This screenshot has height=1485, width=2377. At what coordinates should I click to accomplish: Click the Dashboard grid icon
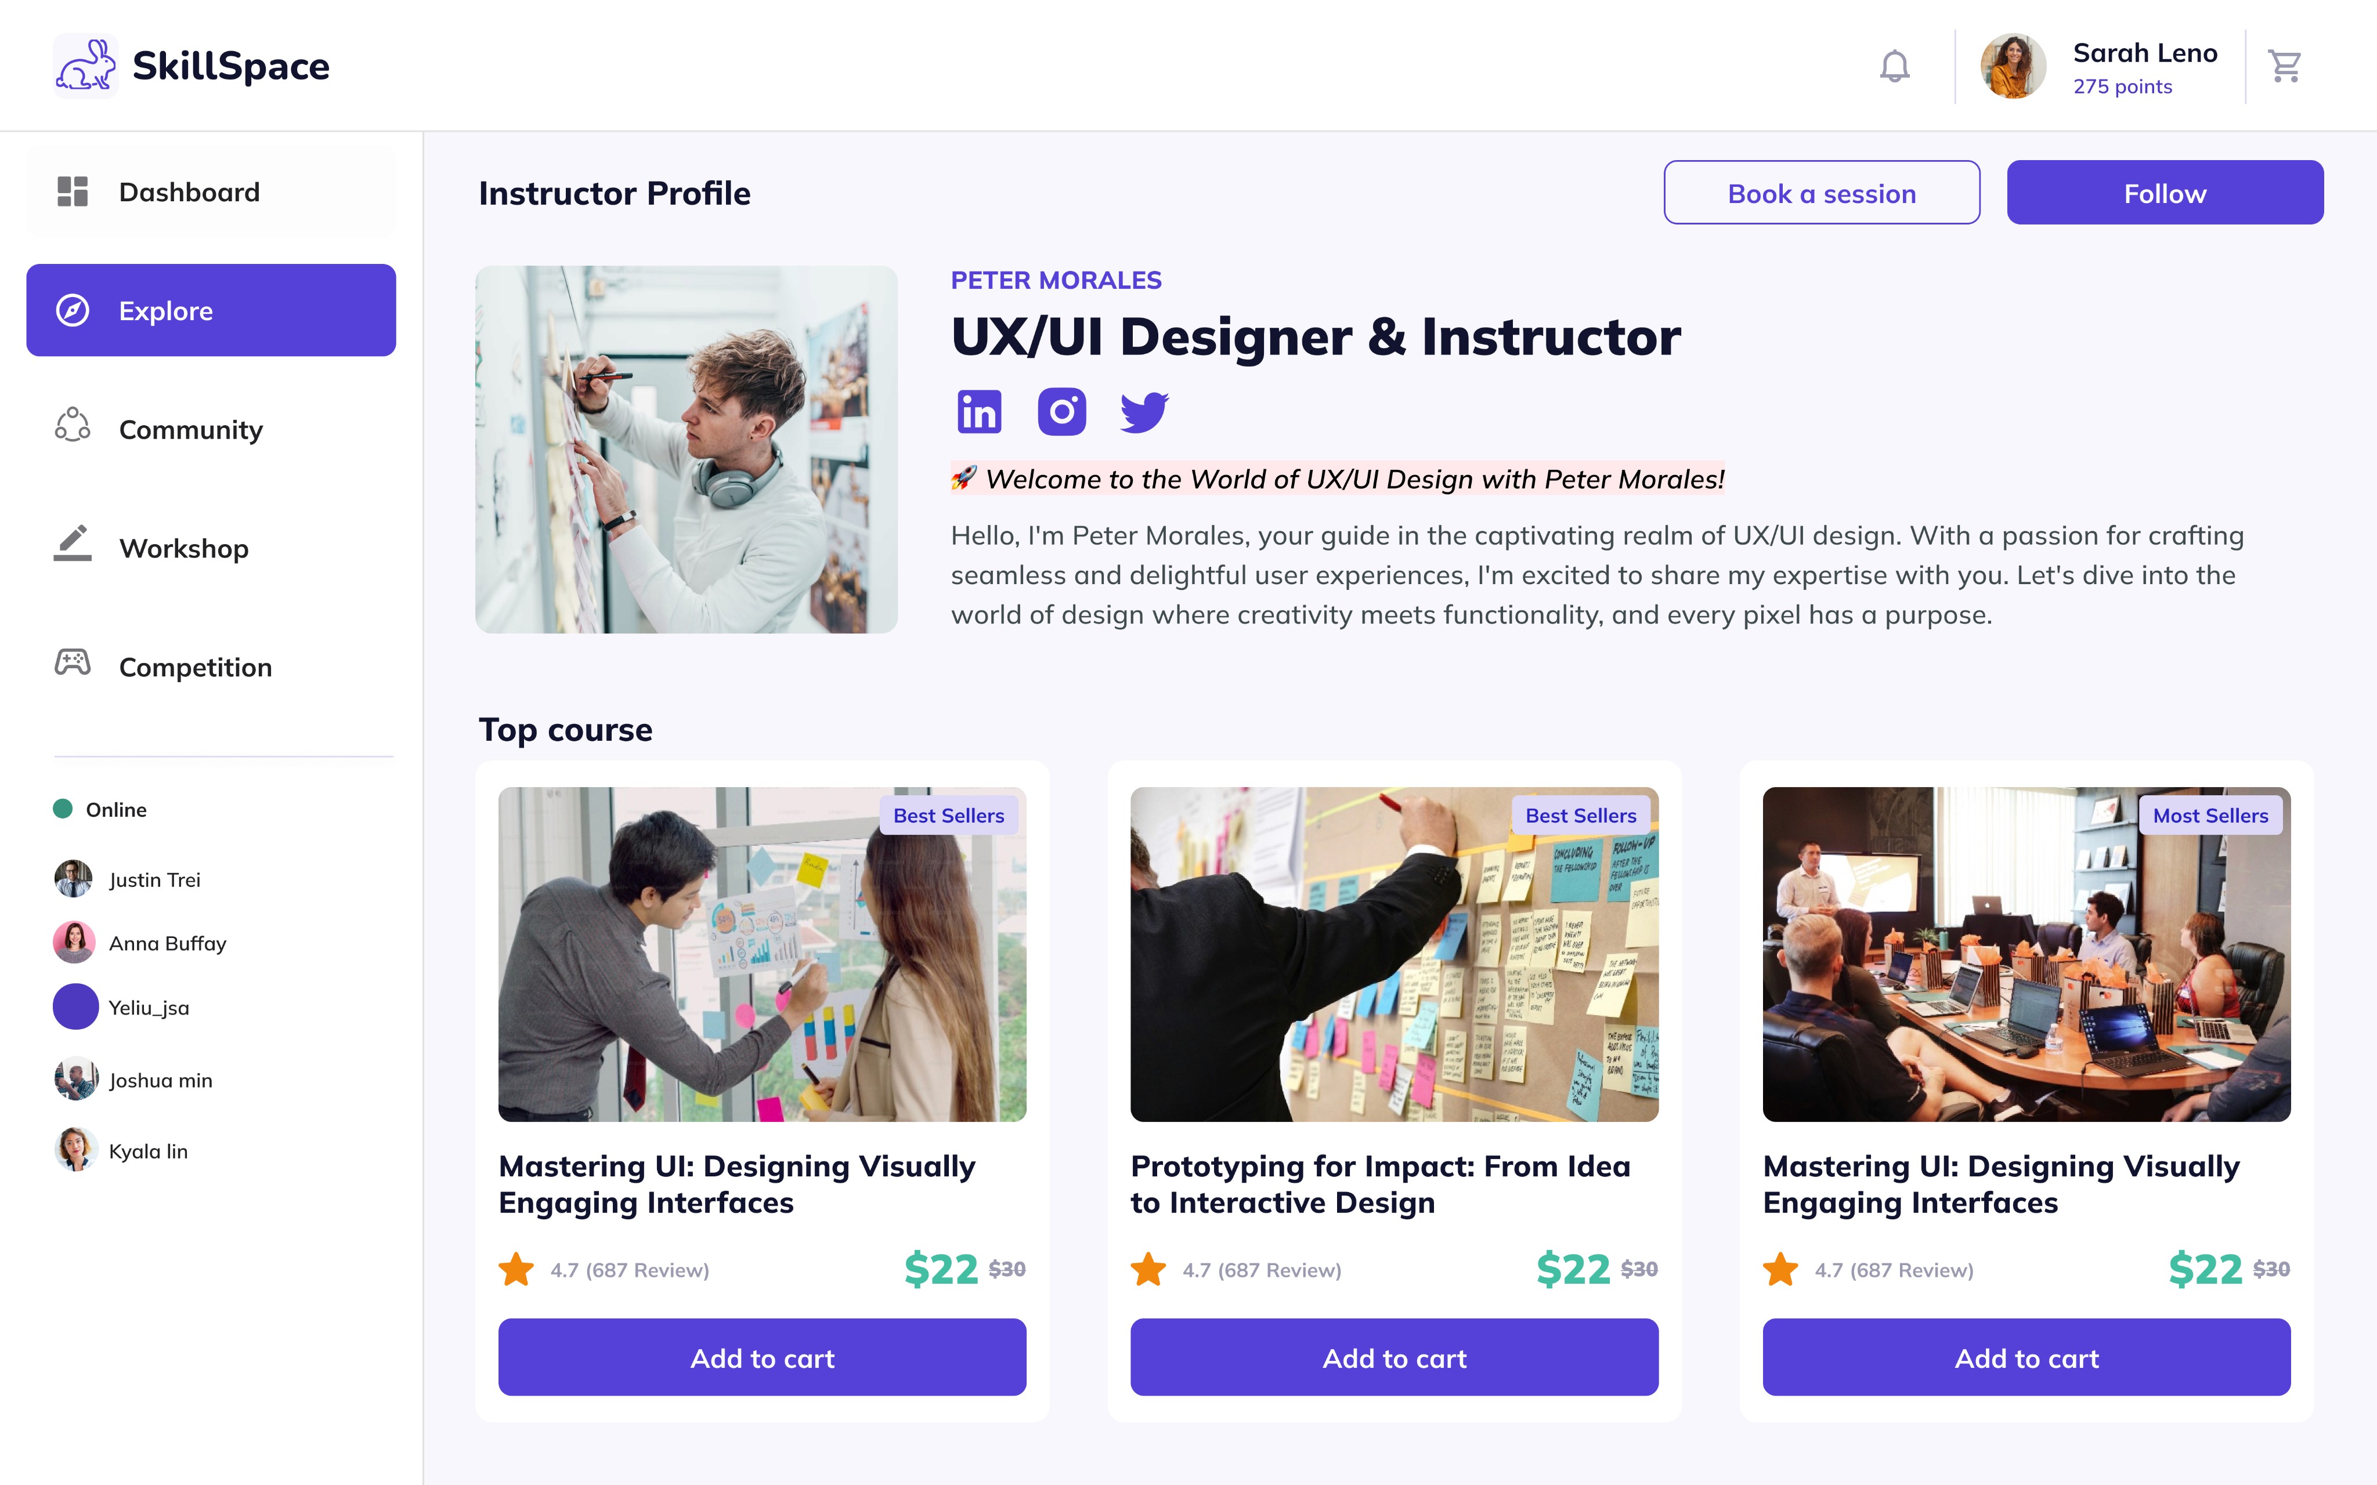[73, 191]
